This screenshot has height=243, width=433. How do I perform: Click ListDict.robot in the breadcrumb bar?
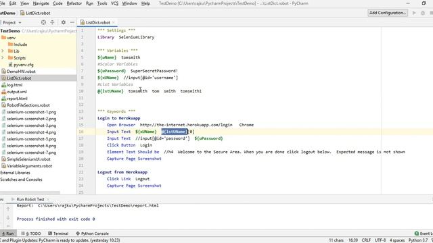click(x=35, y=13)
